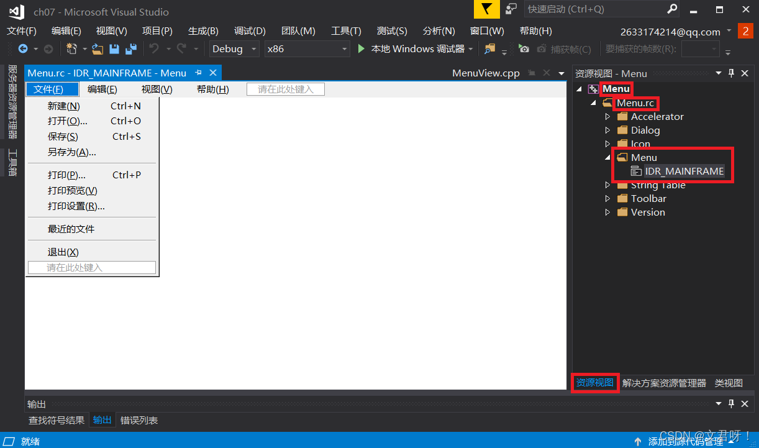Click the Redo arrow icon

pos(181,48)
